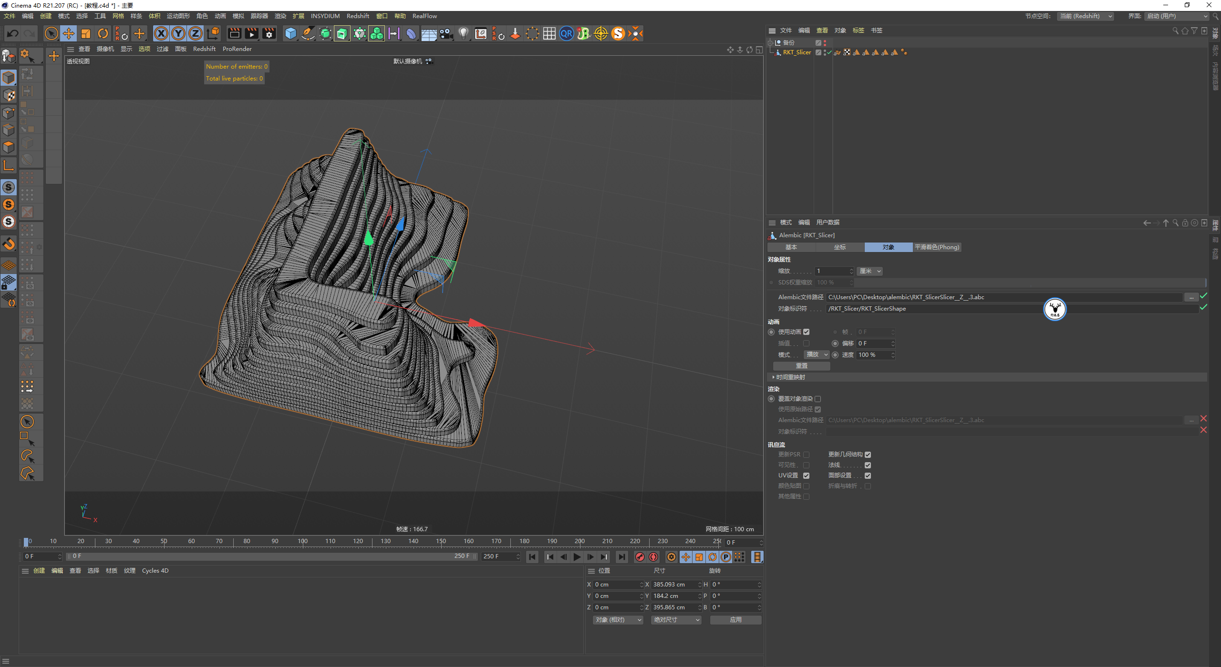The height and width of the screenshot is (667, 1221).
Task: Add a Cube primitive object
Action: (290, 33)
